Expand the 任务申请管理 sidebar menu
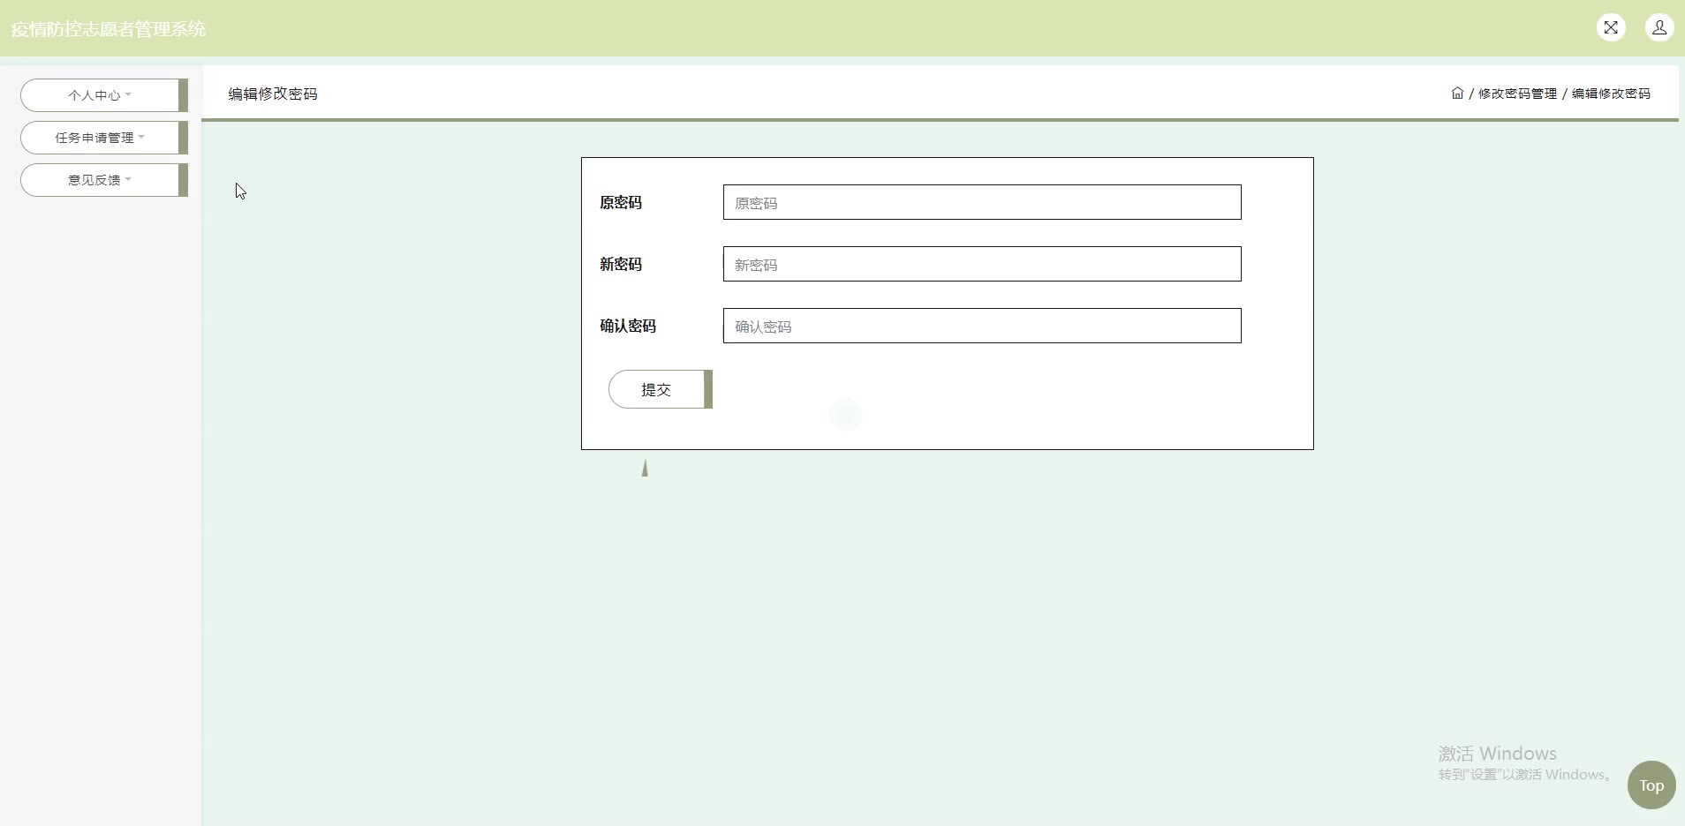The height and width of the screenshot is (826, 1685). pos(104,138)
